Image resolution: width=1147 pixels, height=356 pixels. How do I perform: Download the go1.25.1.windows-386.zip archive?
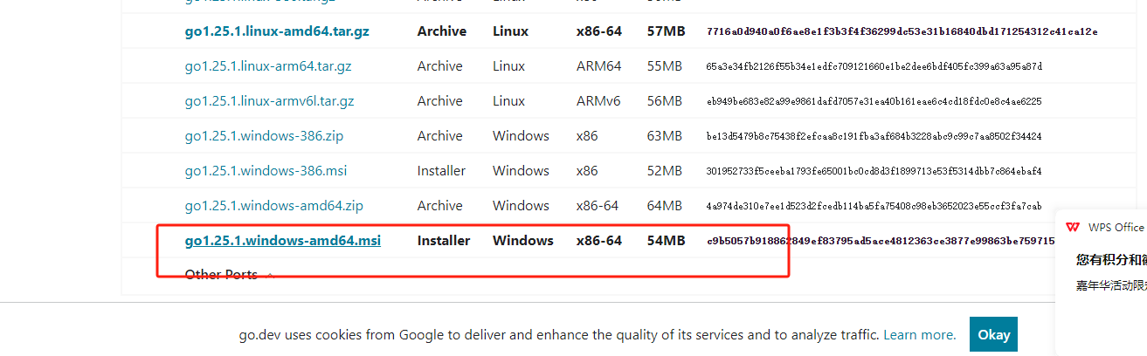pos(266,136)
